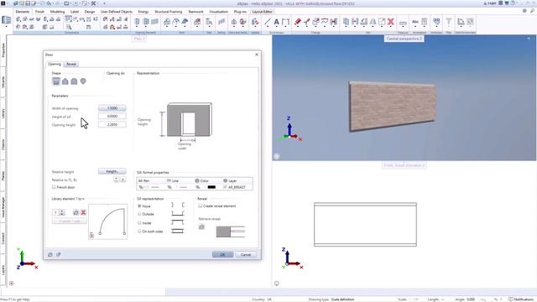
Task: Select the Line tool in ribbon
Action: tap(268, 22)
